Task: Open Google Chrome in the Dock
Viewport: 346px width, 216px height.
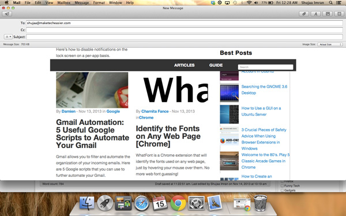Action: tap(178, 203)
